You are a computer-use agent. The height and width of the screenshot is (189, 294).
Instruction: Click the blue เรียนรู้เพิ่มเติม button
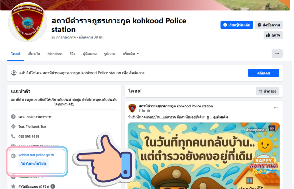coord(237,25)
